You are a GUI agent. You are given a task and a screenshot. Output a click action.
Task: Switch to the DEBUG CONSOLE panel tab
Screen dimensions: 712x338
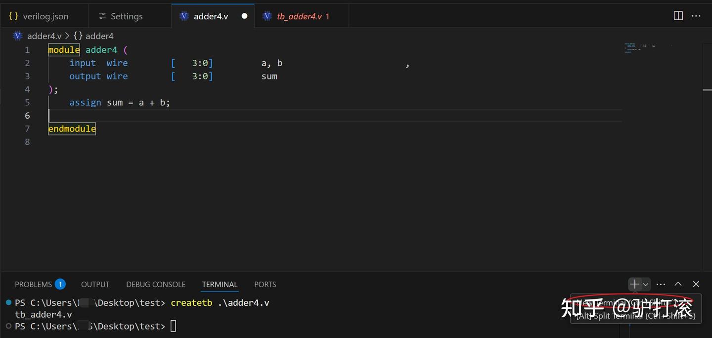[155, 284]
